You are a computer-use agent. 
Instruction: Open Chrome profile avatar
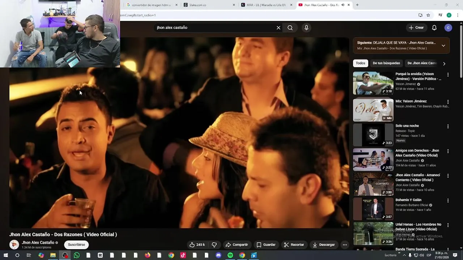449,15
